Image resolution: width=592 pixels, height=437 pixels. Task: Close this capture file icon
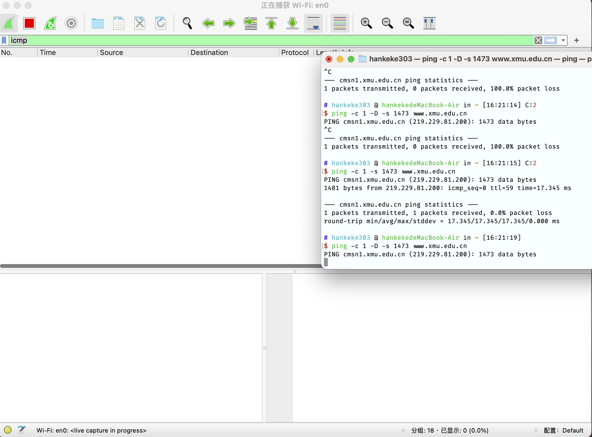pos(140,23)
